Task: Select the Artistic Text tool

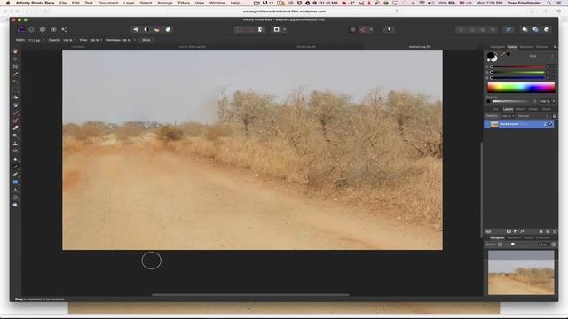Action: 15,190
